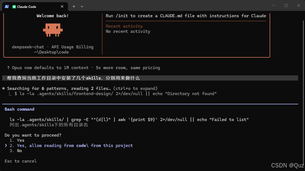Click the Opus now defaults to 1M context notice
305x171 pixels.
click(x=84, y=68)
